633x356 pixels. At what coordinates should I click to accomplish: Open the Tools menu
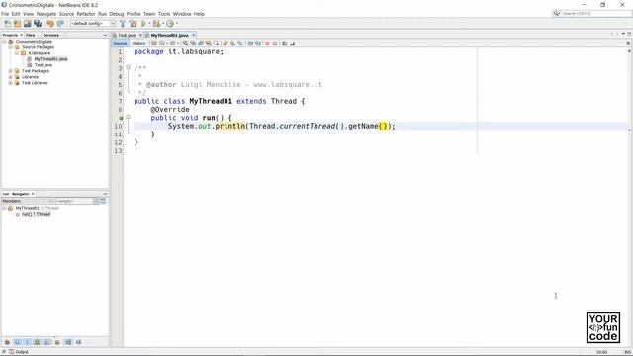[164, 14]
